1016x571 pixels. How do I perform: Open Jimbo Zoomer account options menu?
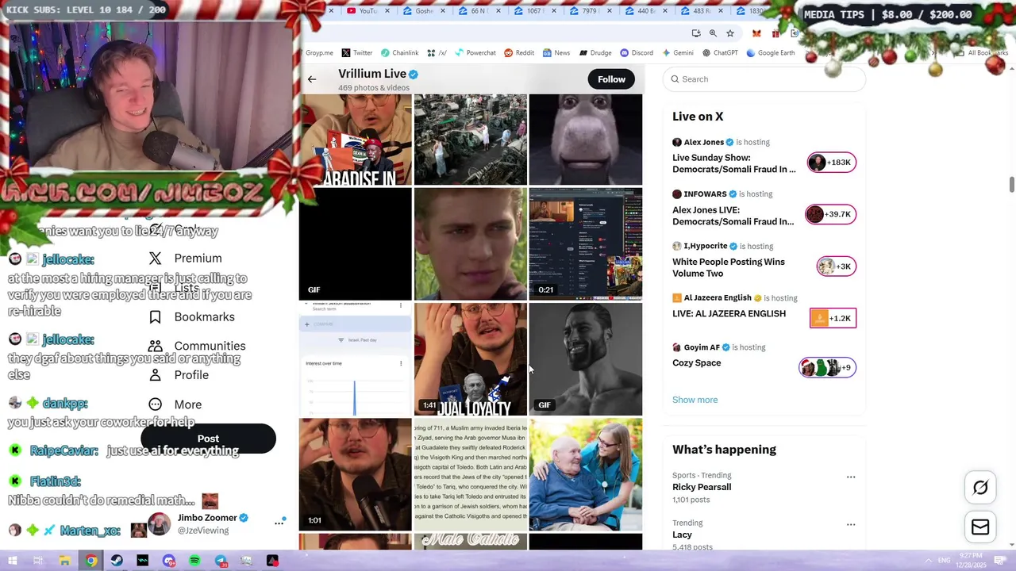click(x=279, y=523)
